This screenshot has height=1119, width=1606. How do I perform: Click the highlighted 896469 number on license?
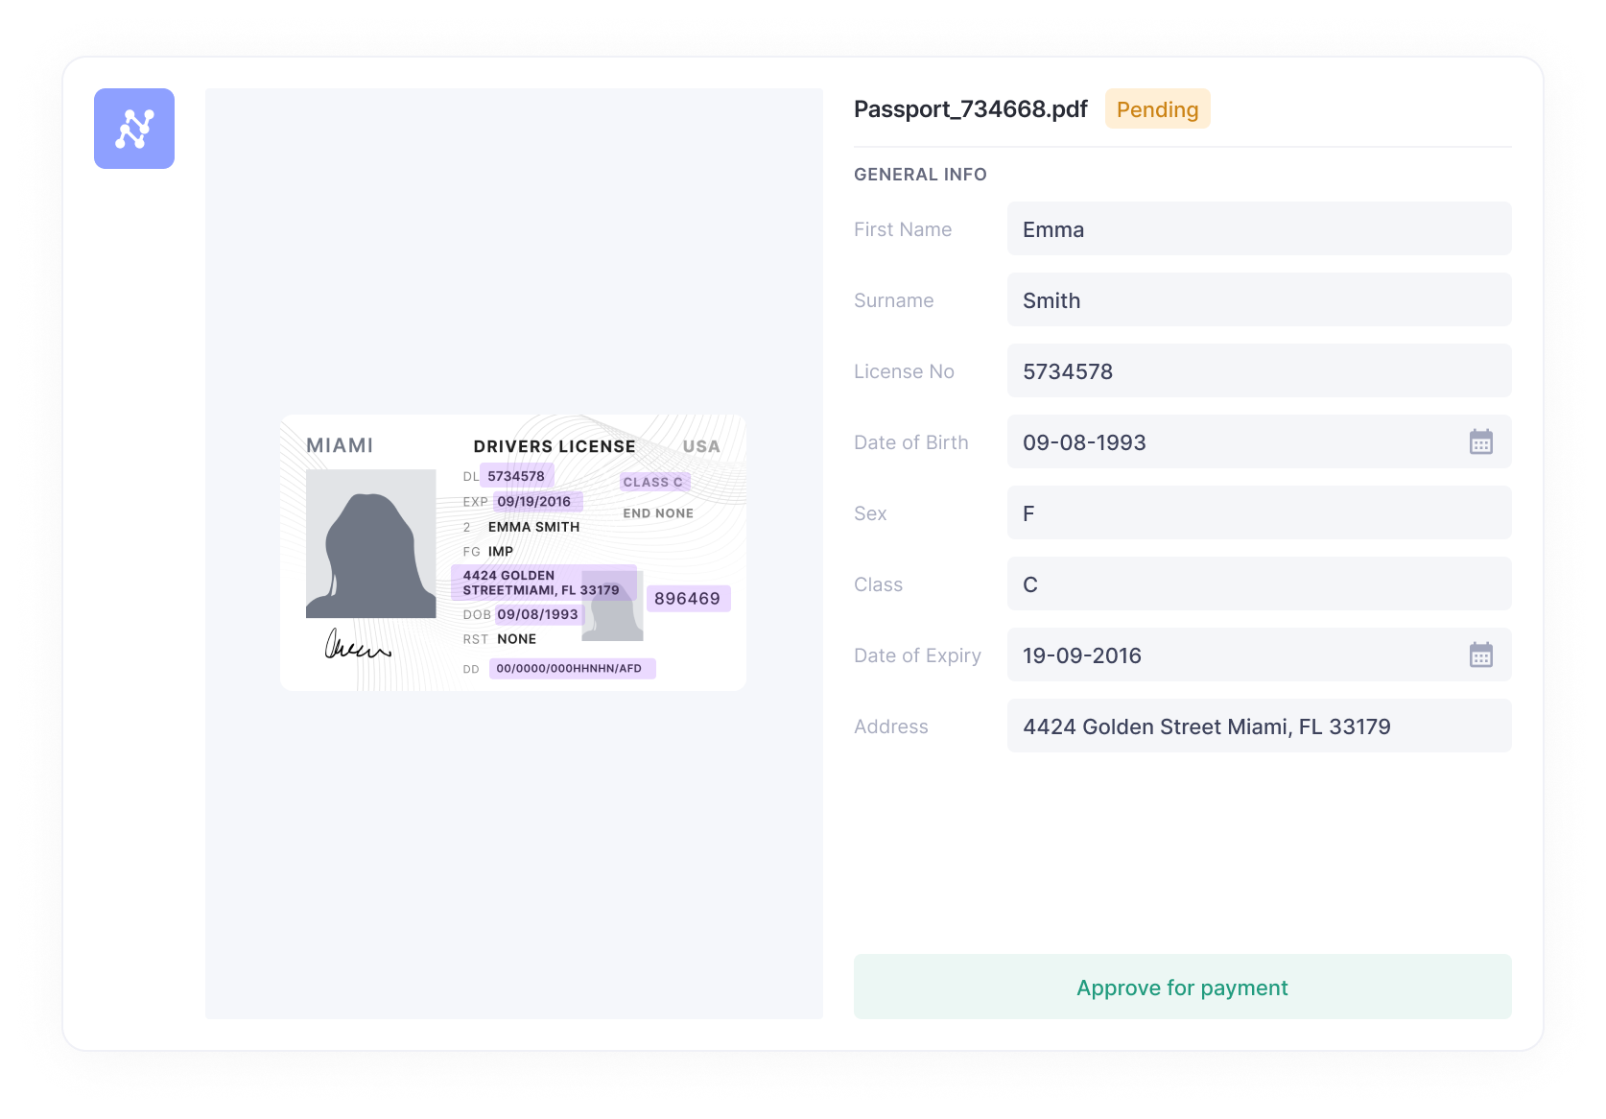pyautogui.click(x=687, y=599)
